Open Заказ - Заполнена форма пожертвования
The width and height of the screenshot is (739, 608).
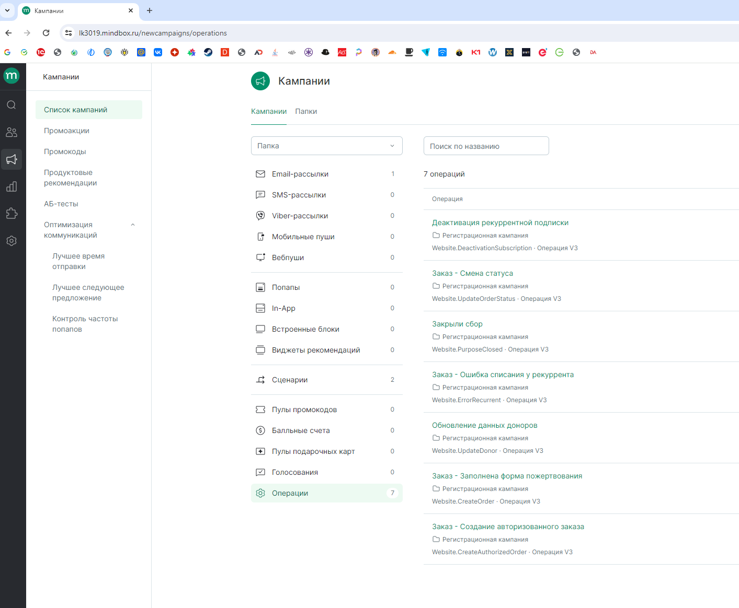pos(507,476)
